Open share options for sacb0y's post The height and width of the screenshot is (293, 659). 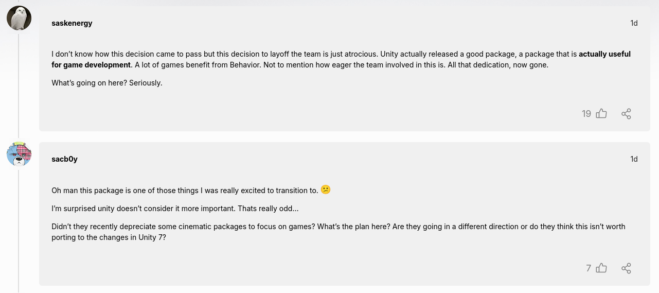pos(626,268)
